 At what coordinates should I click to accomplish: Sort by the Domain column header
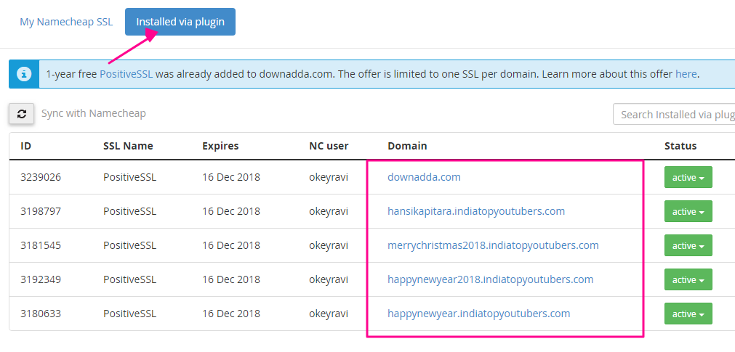407,146
